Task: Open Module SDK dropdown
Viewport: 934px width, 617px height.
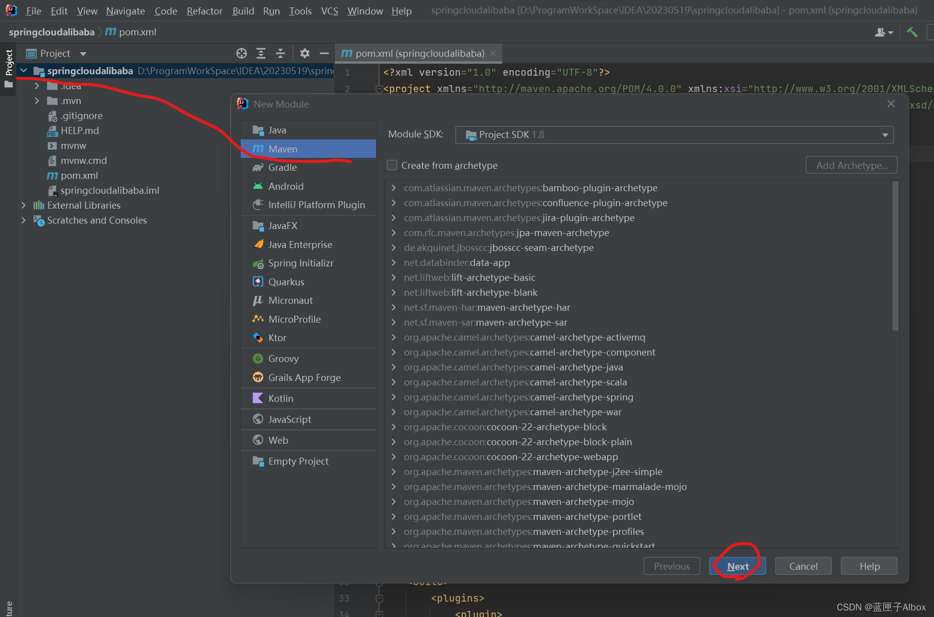Action: pyautogui.click(x=674, y=135)
